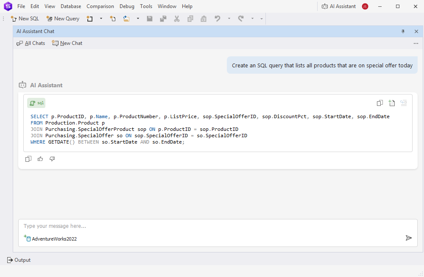Image resolution: width=424 pixels, height=277 pixels.
Task: Maximize the application window
Action: (x=398, y=6)
